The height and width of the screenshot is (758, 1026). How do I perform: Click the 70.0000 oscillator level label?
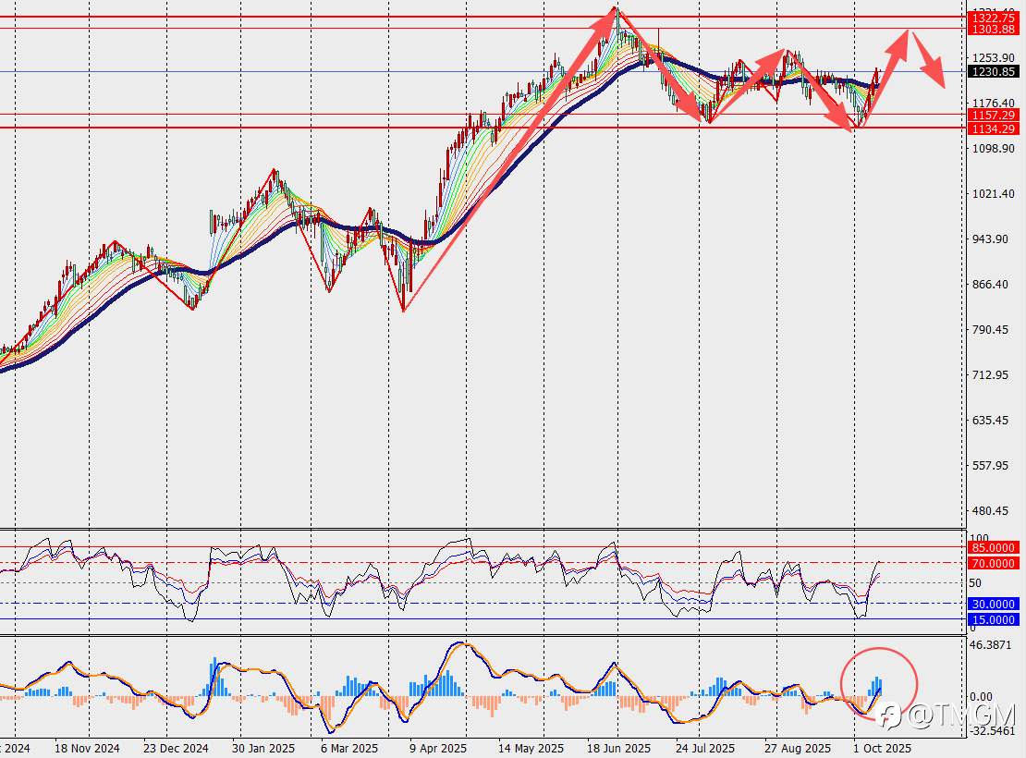tap(994, 563)
